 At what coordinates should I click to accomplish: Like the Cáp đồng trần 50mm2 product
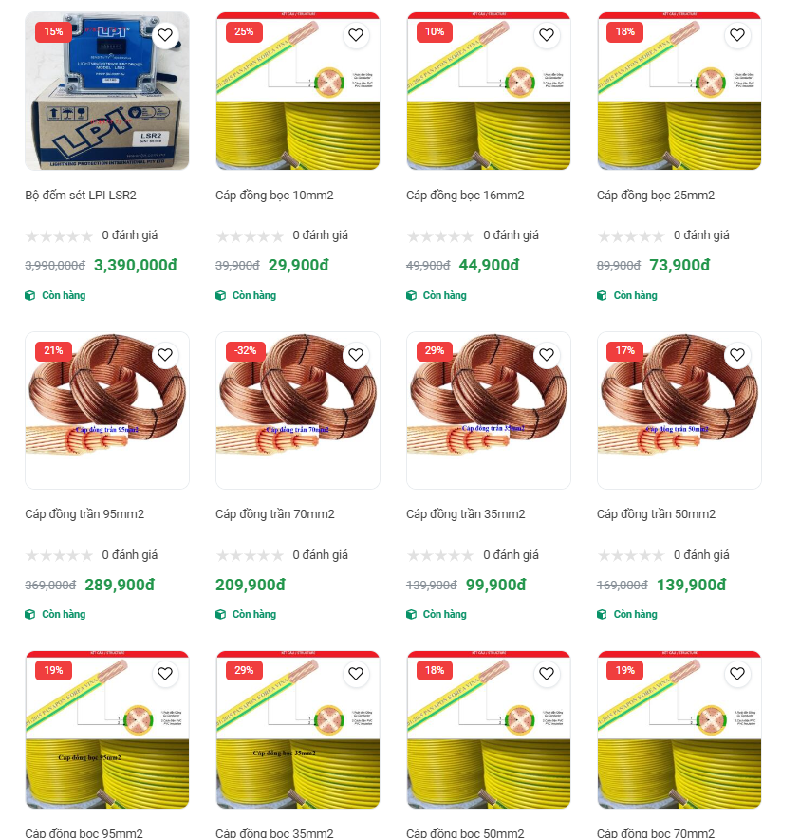coord(737,355)
